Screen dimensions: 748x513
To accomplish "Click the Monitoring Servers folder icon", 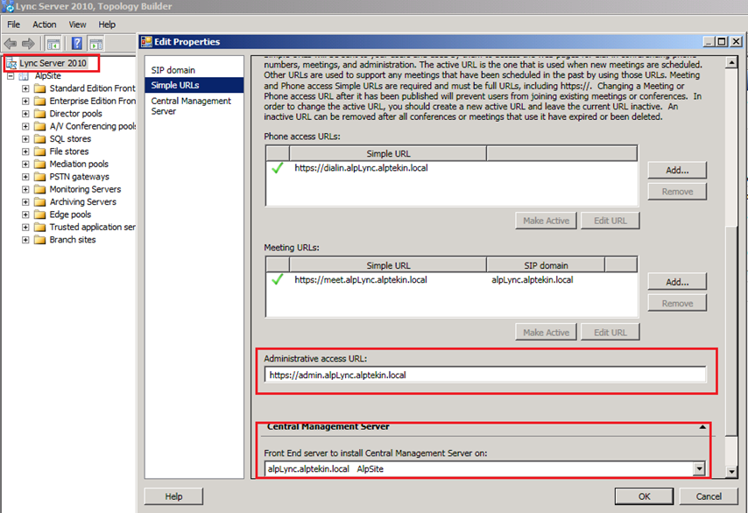I will [x=40, y=189].
